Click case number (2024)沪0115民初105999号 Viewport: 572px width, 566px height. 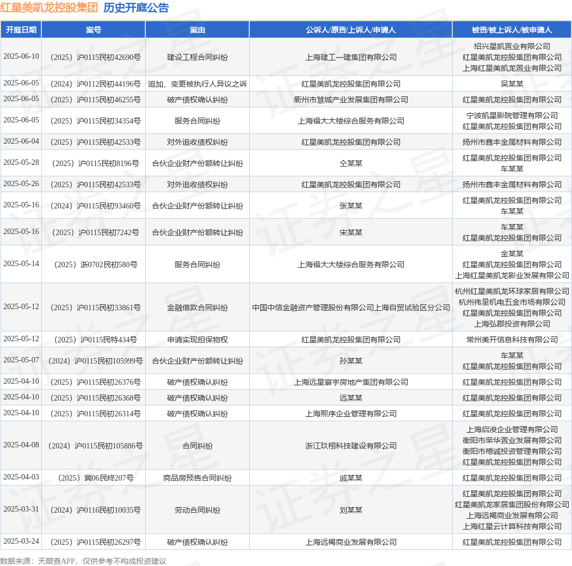[x=96, y=361]
